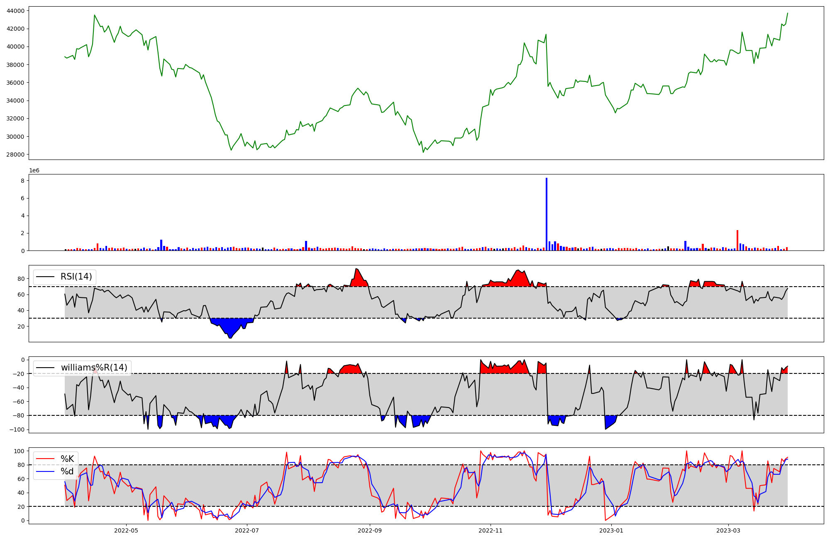Screen dimensions: 830x540
Task: Click the 2022-07 x-axis date label
Action: (247, 530)
